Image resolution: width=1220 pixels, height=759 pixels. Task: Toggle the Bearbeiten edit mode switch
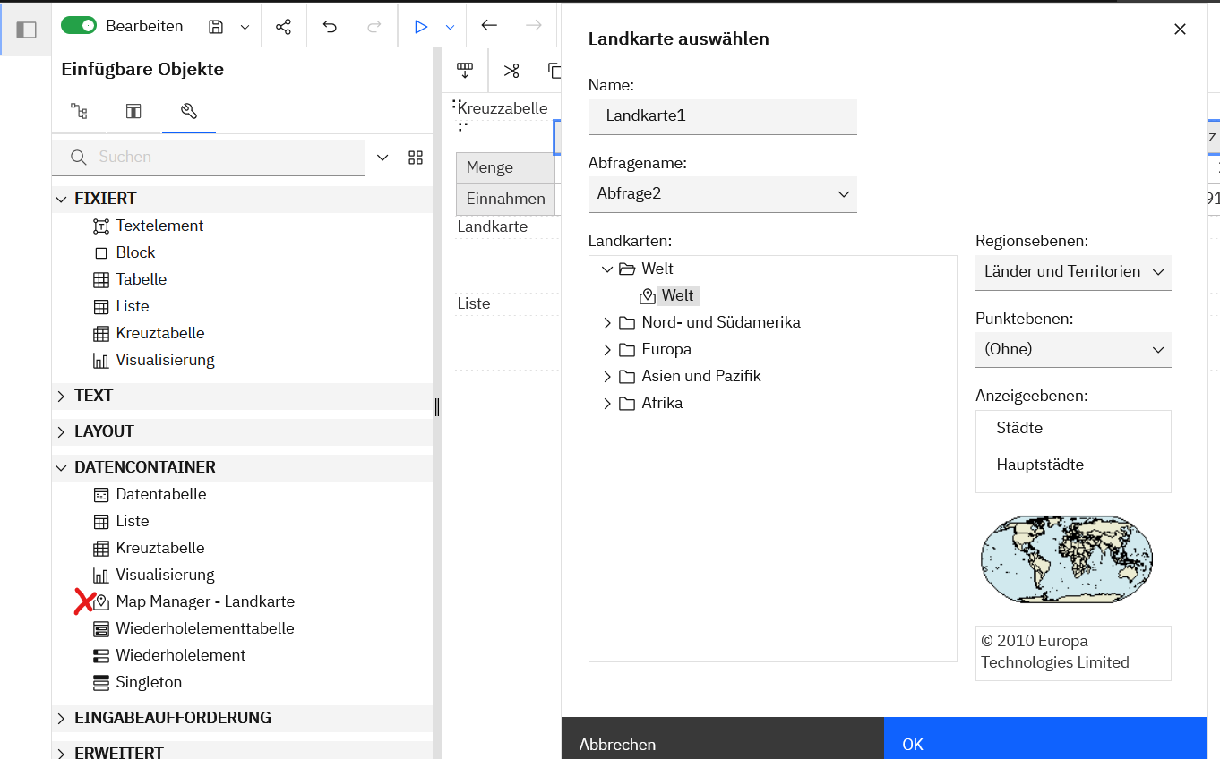[x=79, y=26]
